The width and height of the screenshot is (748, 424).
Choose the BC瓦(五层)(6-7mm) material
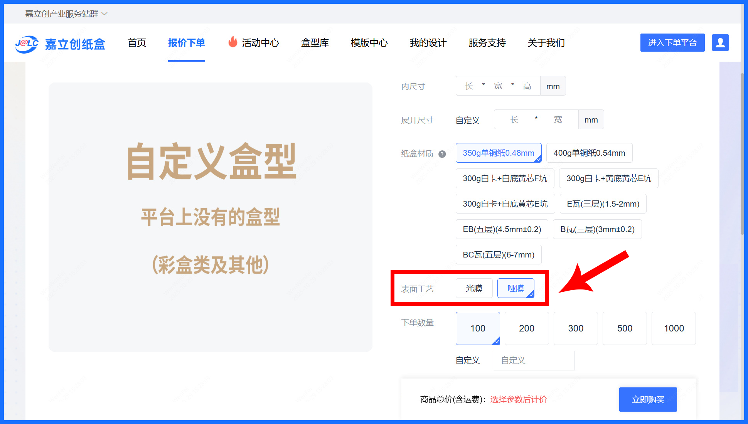click(x=498, y=254)
